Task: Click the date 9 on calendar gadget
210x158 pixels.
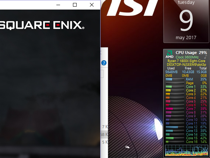Action: 186,20
